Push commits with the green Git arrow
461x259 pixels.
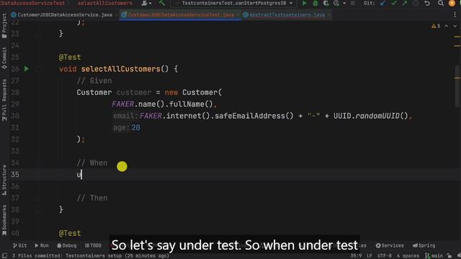pos(405,3)
